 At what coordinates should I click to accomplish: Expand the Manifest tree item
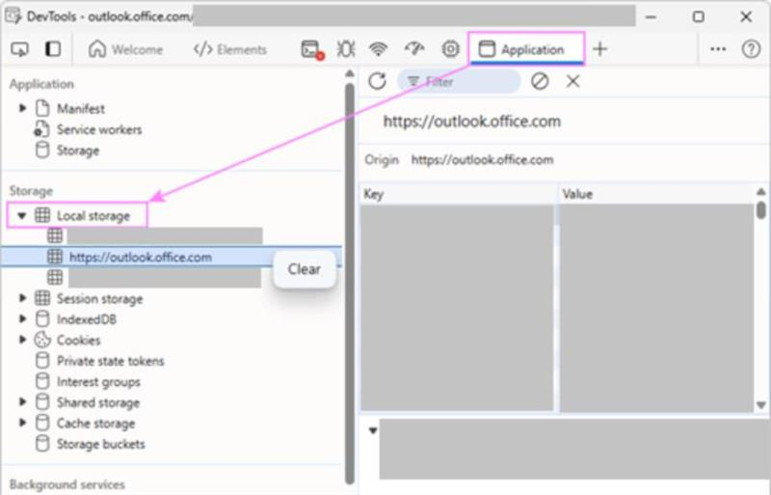22,108
